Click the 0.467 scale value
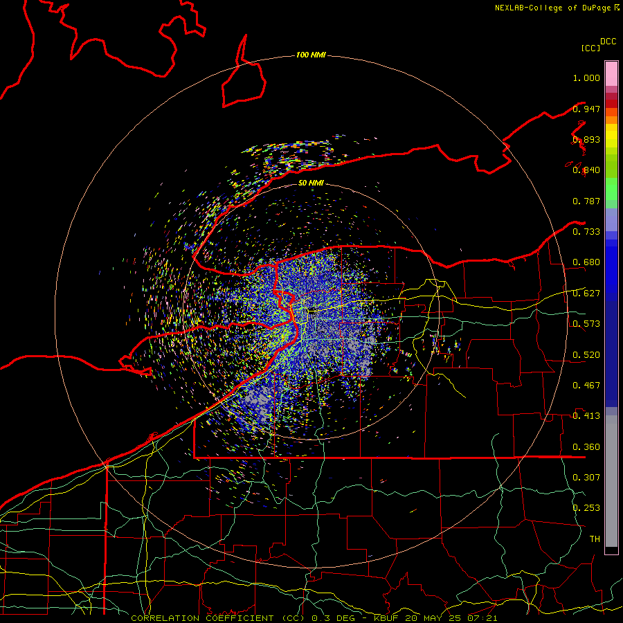 [586, 386]
